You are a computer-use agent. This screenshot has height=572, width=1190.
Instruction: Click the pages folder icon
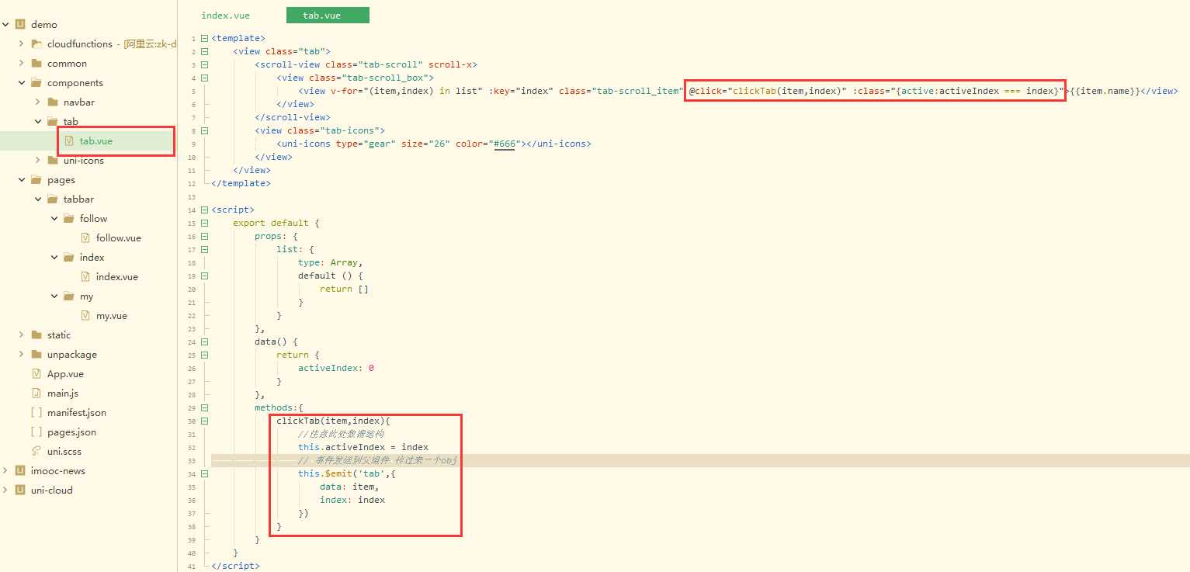coord(36,180)
